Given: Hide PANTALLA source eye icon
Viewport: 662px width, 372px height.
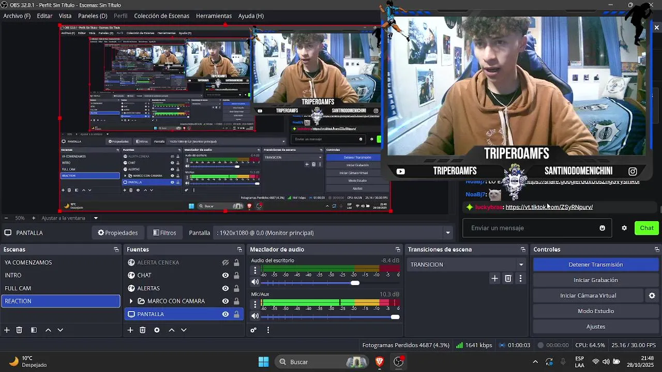Looking at the screenshot, I should [225, 314].
